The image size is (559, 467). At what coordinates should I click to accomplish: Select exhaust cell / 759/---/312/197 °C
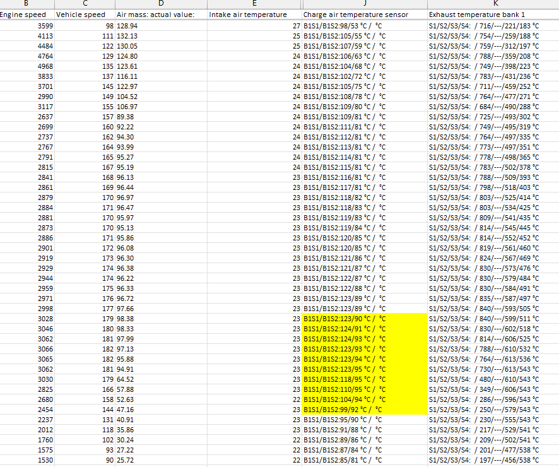493,46
